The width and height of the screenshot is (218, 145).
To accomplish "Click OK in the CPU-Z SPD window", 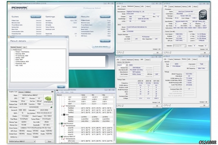I will pyautogui.click(x=157, y=106).
